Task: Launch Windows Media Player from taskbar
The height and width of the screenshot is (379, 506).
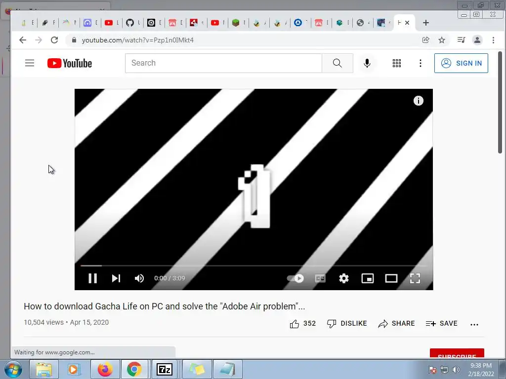Action: point(74,369)
